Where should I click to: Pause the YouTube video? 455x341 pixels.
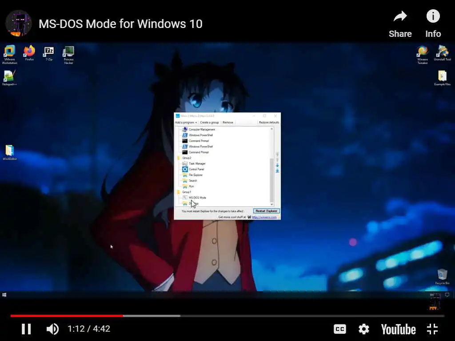coord(26,329)
